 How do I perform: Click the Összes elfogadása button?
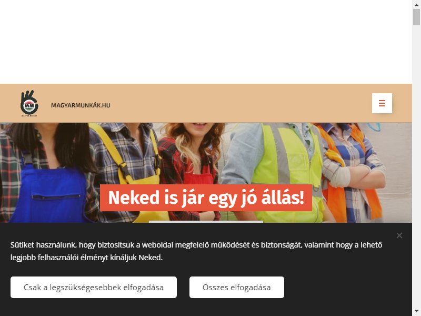pos(236,287)
